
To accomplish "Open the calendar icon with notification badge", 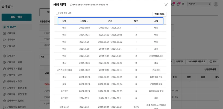I will point(178,4).
